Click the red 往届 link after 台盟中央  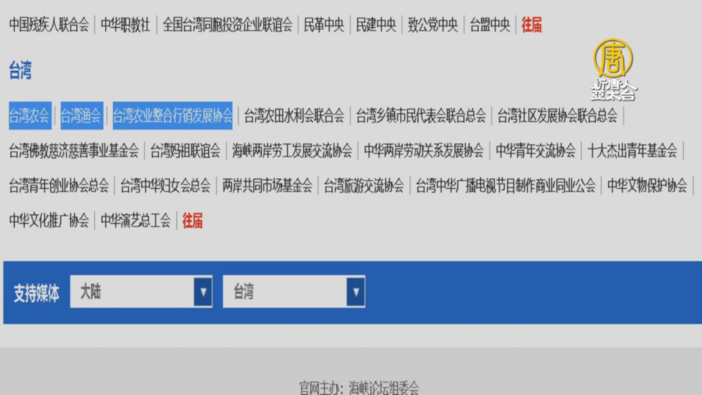pyautogui.click(x=531, y=25)
